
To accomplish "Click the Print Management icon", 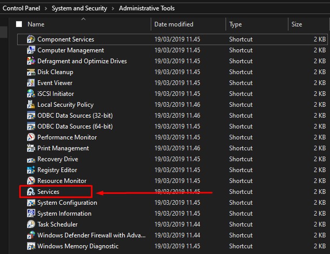I will [31, 148].
